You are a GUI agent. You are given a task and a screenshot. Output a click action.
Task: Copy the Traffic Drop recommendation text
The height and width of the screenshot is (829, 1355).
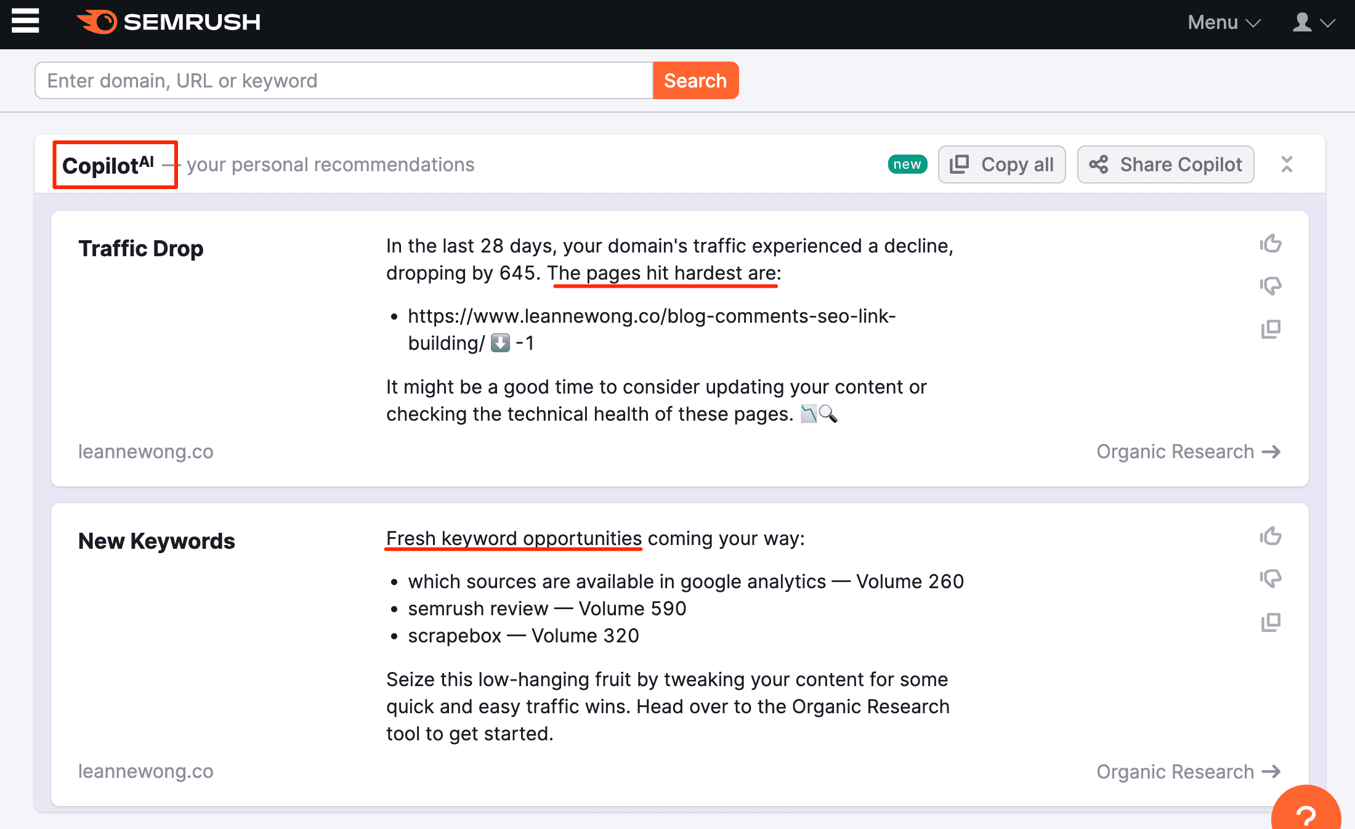click(x=1270, y=329)
